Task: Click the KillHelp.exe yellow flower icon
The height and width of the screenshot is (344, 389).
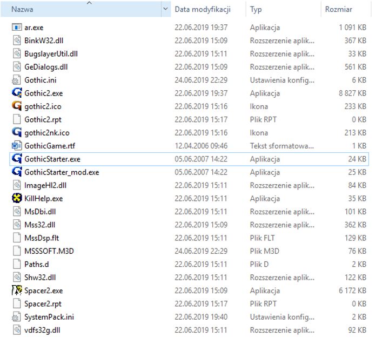Action: (17, 198)
